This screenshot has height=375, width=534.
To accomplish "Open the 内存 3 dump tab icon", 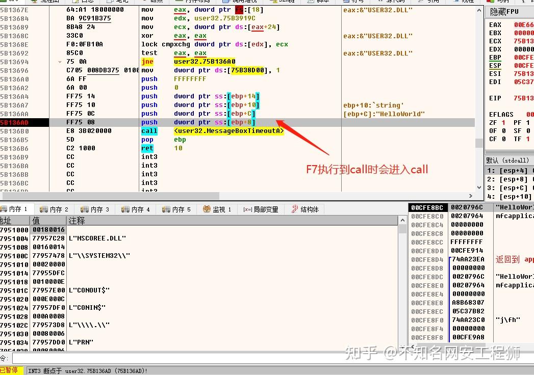I will (84, 209).
